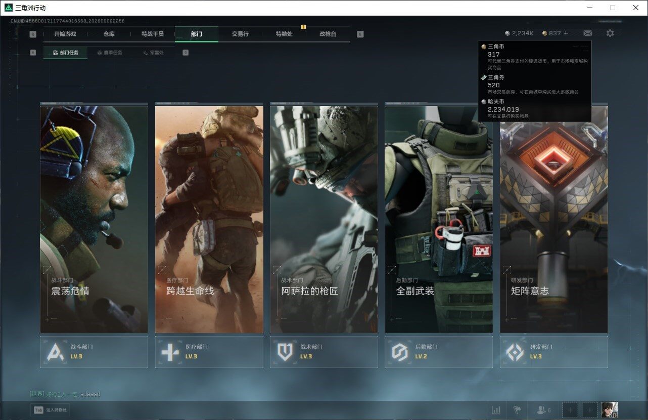Click the plus icon beside 837
This screenshot has height=420, width=648.
566,33
